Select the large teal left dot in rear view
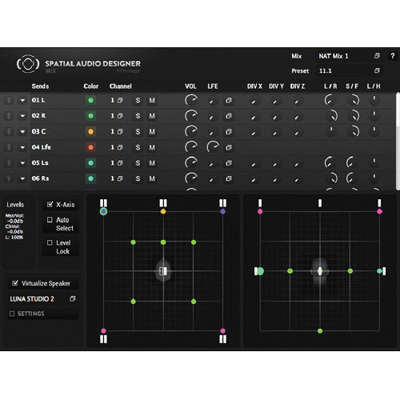 pos(260,271)
